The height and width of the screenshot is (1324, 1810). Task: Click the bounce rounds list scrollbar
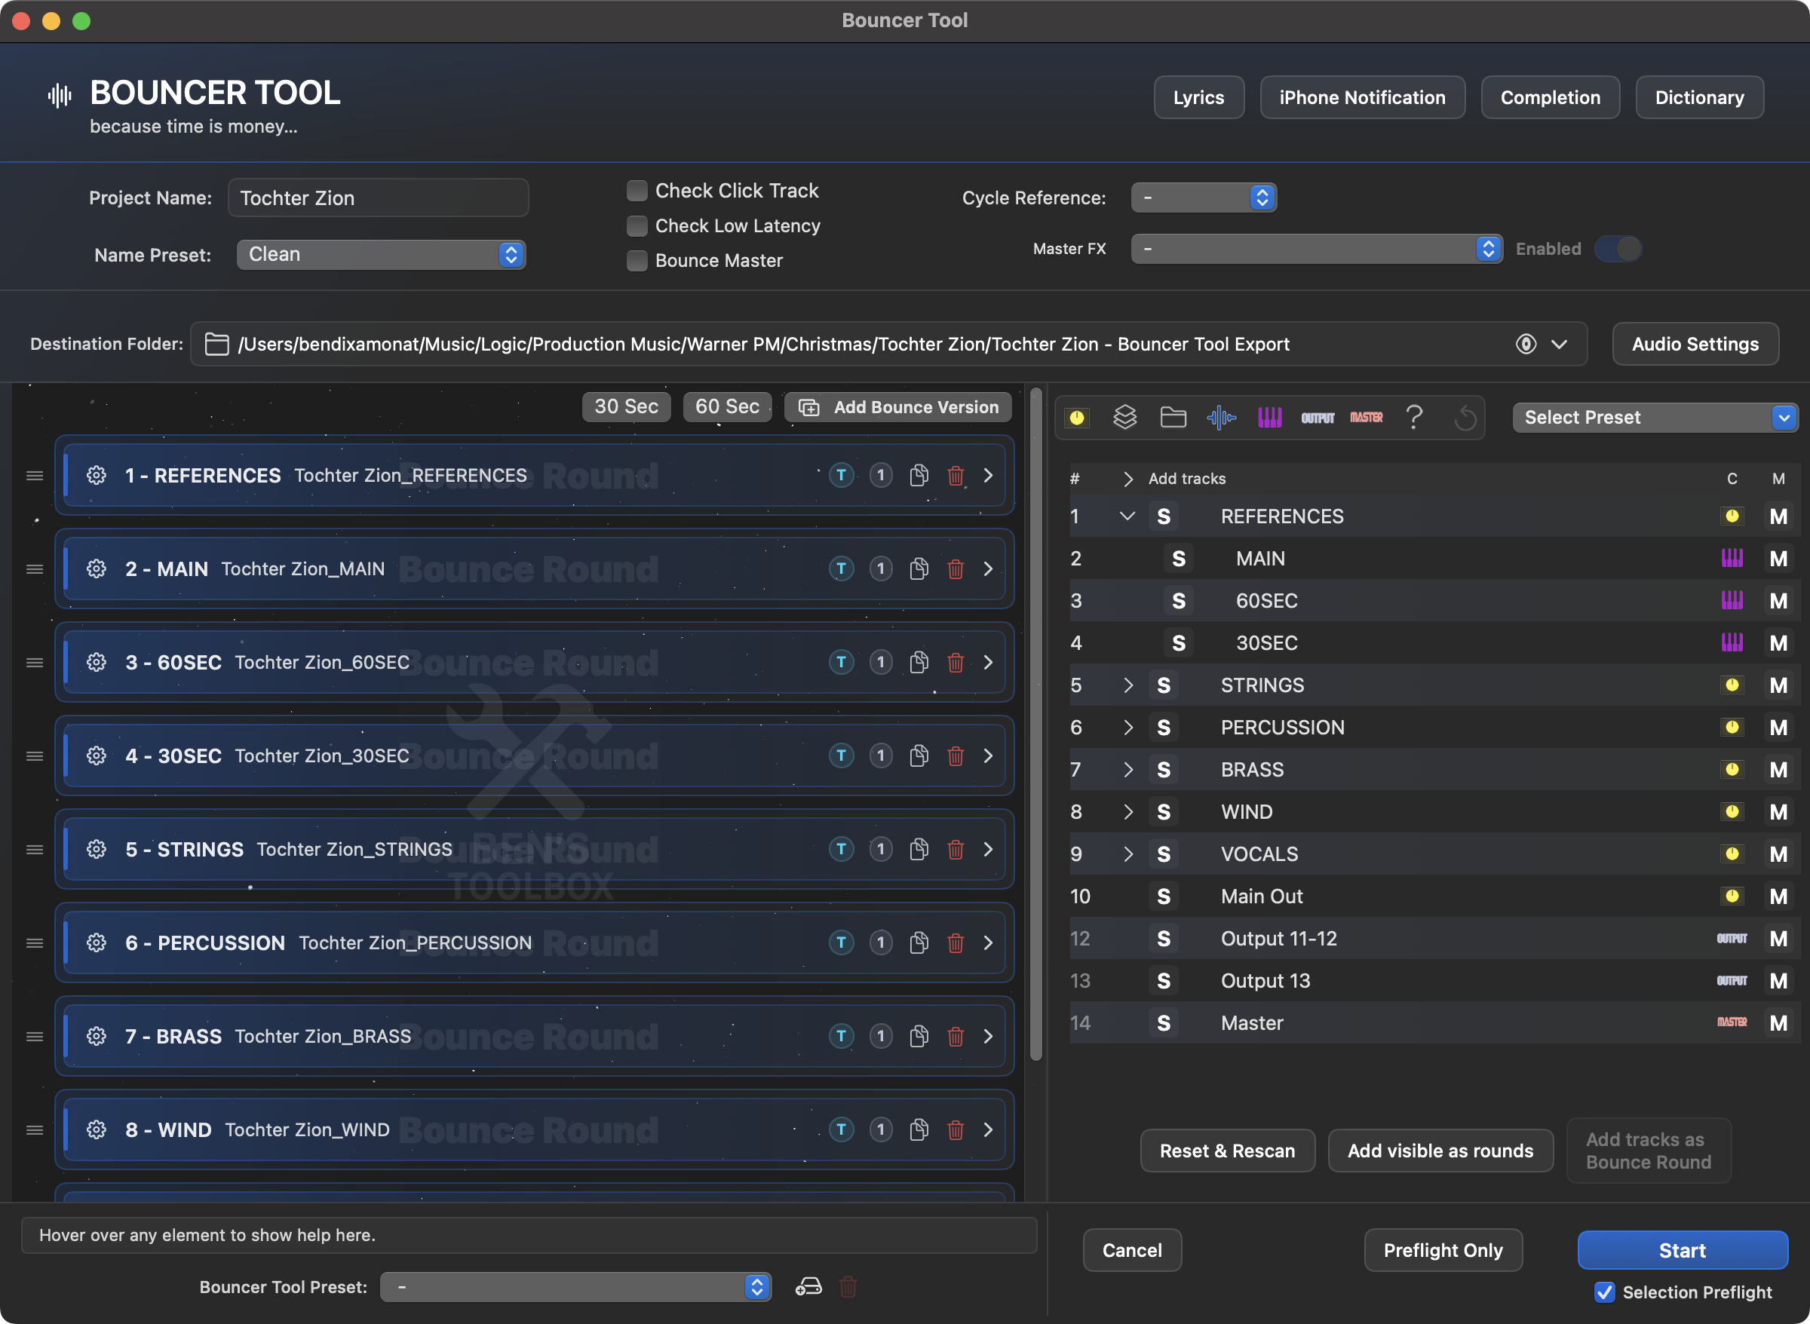tap(1035, 725)
